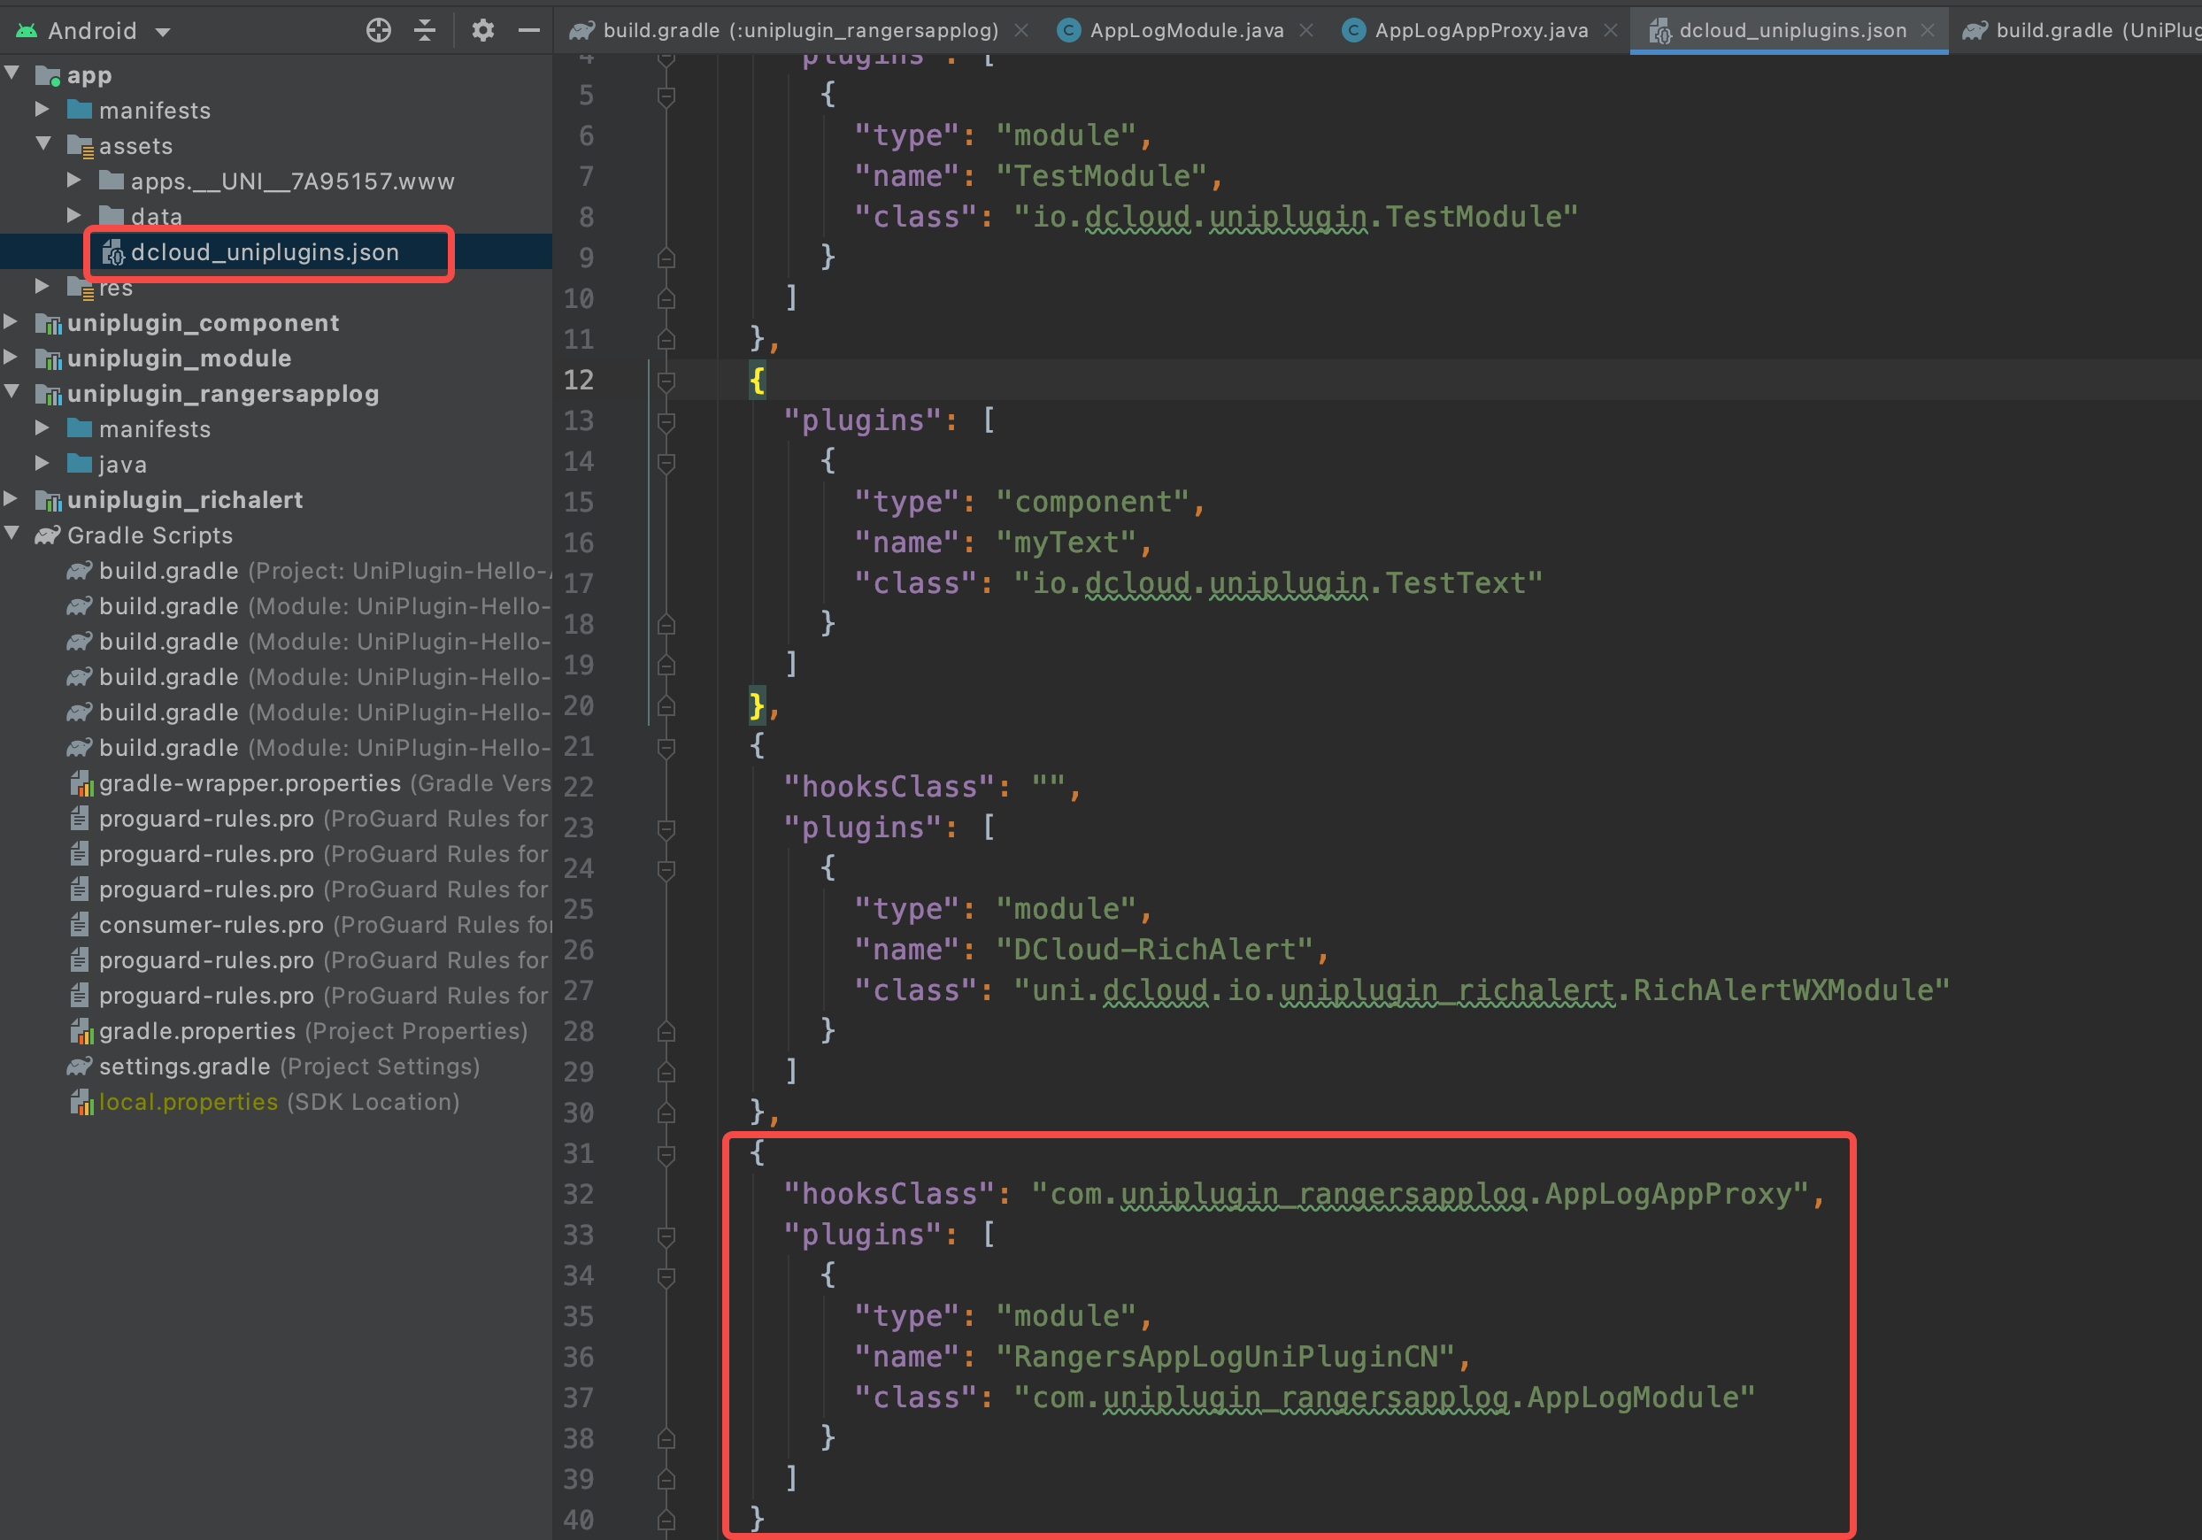Fold the plugin object at line 34

point(666,1276)
